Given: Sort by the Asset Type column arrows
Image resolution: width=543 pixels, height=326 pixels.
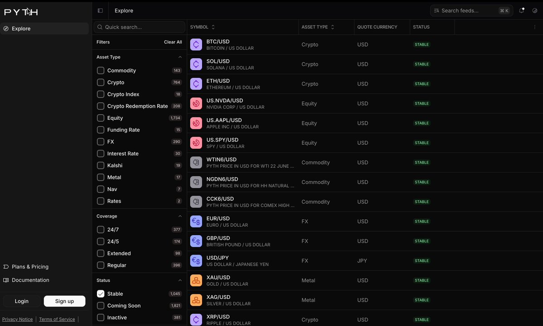Looking at the screenshot, I should coord(332,27).
